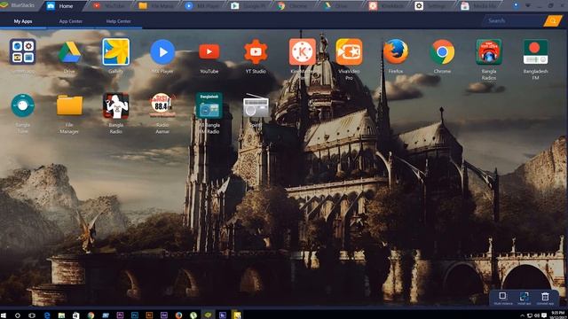
Task: Select the My Apps section
Action: (23, 21)
